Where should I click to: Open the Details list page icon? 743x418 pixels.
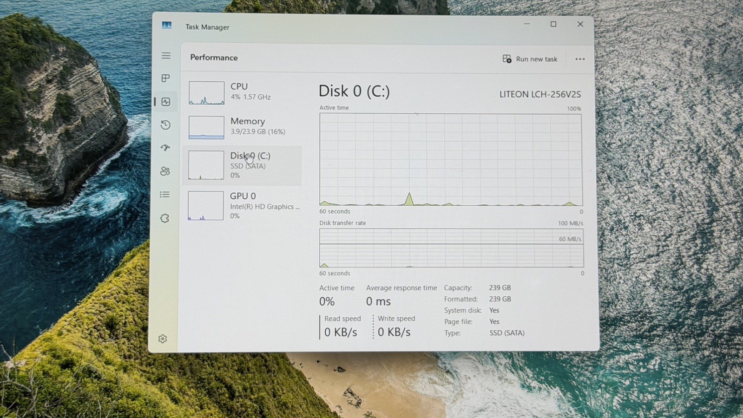click(x=164, y=195)
